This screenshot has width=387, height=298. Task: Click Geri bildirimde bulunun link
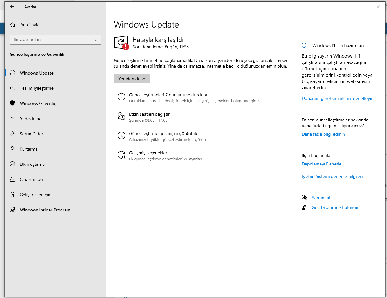pyautogui.click(x=335, y=207)
